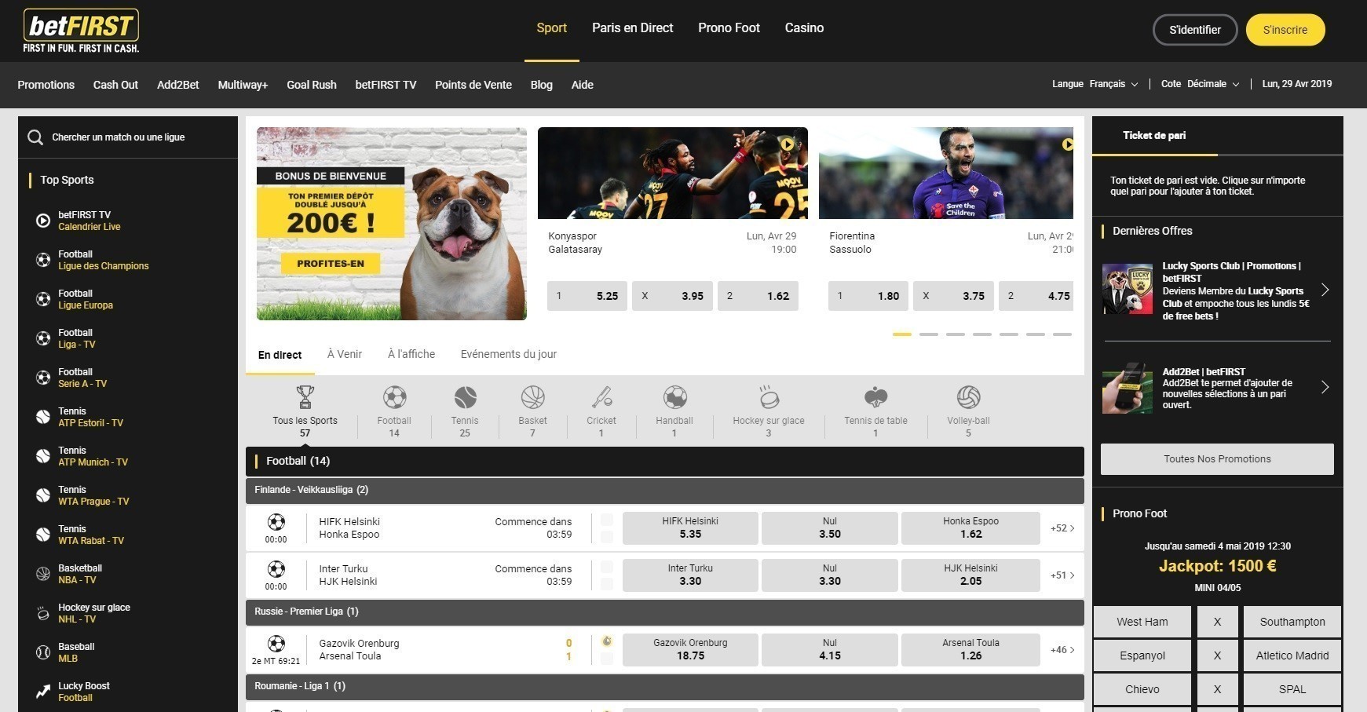This screenshot has width=1367, height=712.
Task: Collapse Russie - Premier Liga section header
Action: (664, 612)
